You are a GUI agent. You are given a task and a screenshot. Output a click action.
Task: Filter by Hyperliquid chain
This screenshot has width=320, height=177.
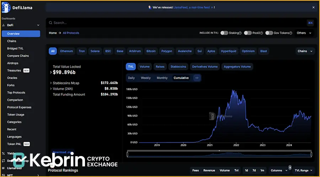(x=229, y=51)
